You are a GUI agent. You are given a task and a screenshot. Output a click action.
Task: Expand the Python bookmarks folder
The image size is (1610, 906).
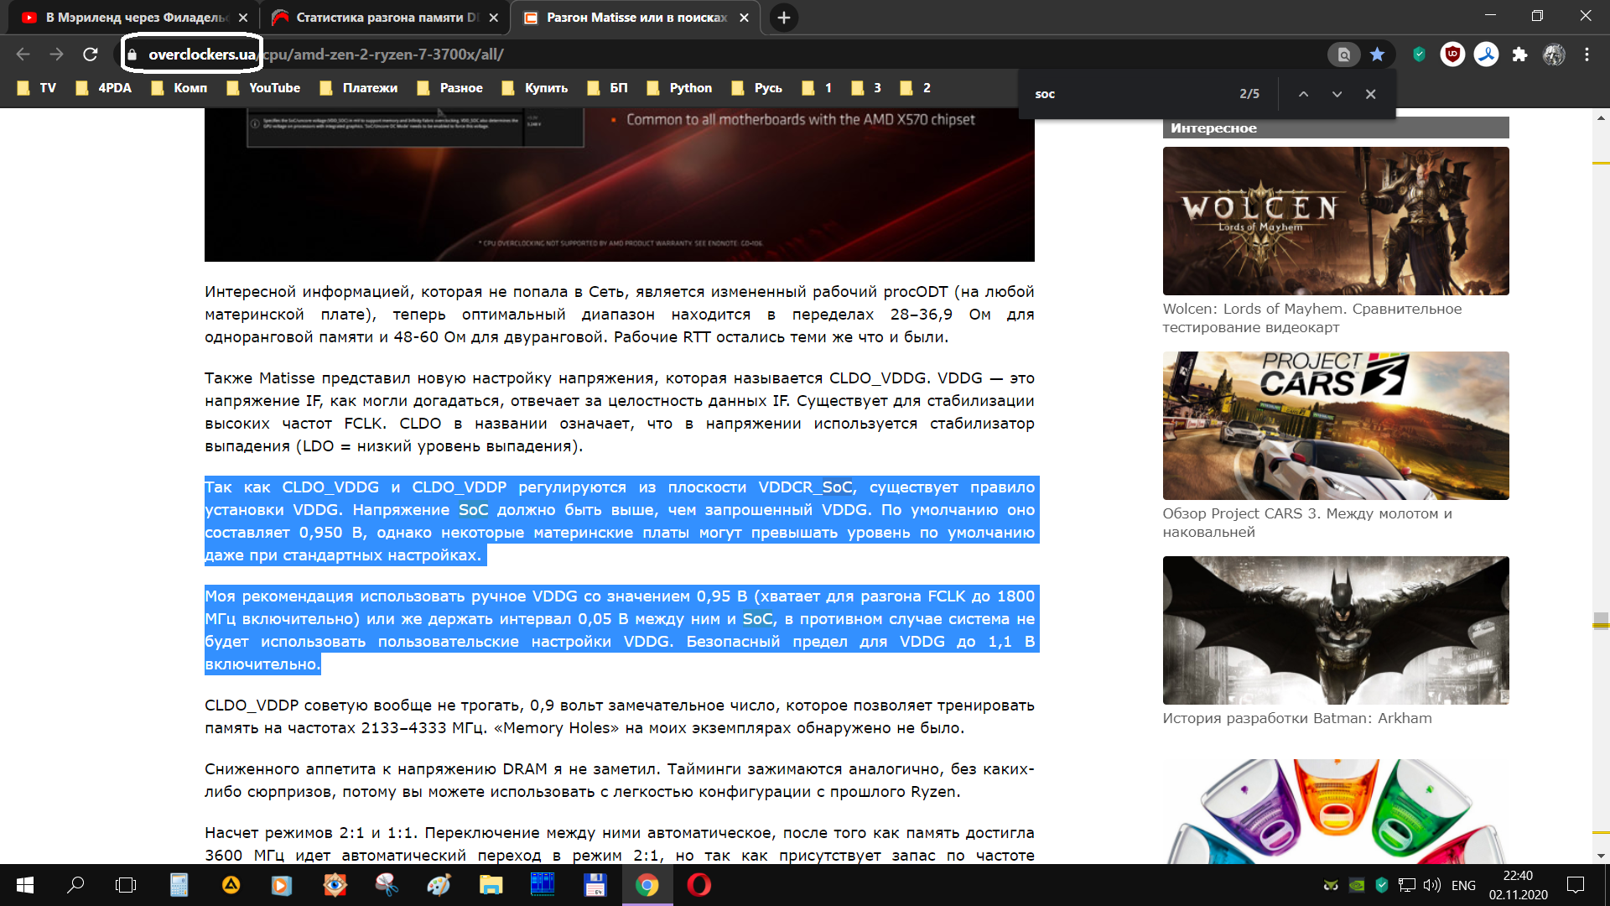[679, 88]
